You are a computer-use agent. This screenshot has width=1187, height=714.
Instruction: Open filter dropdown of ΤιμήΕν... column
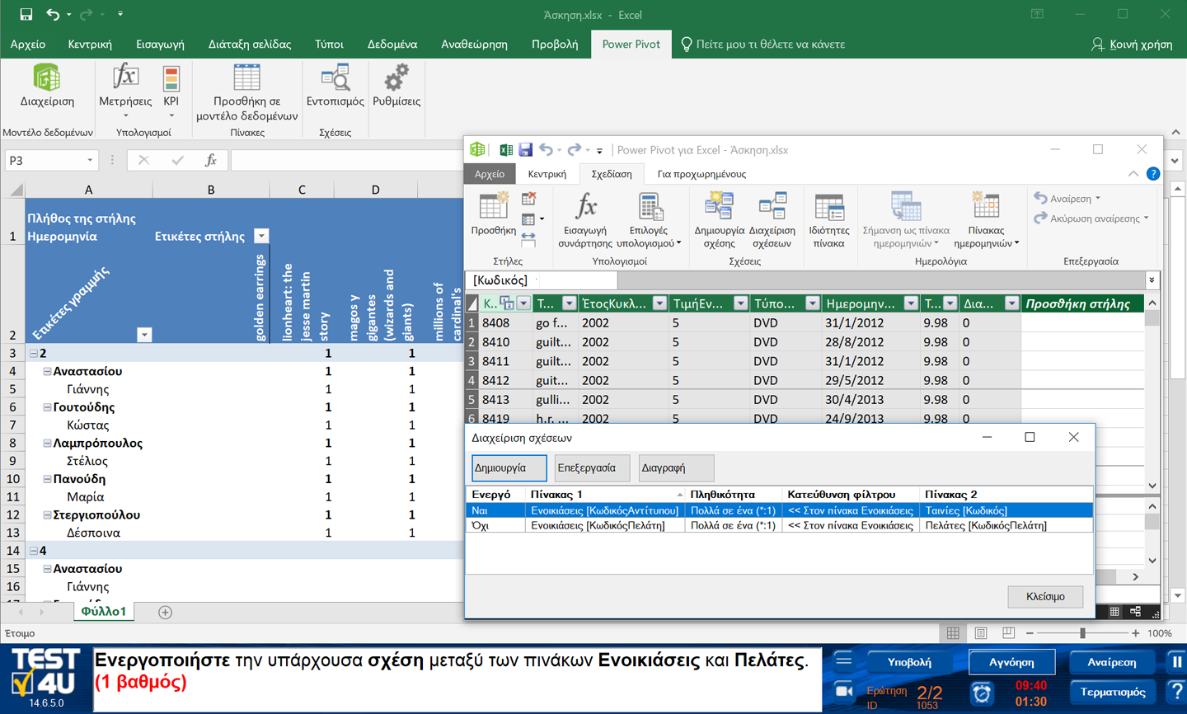tap(740, 303)
